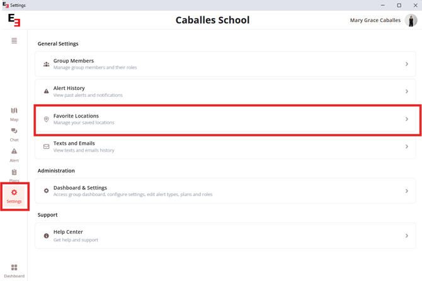422x281 pixels.
Task: Expand Favorite Locations chevron arrow
Action: click(x=407, y=119)
